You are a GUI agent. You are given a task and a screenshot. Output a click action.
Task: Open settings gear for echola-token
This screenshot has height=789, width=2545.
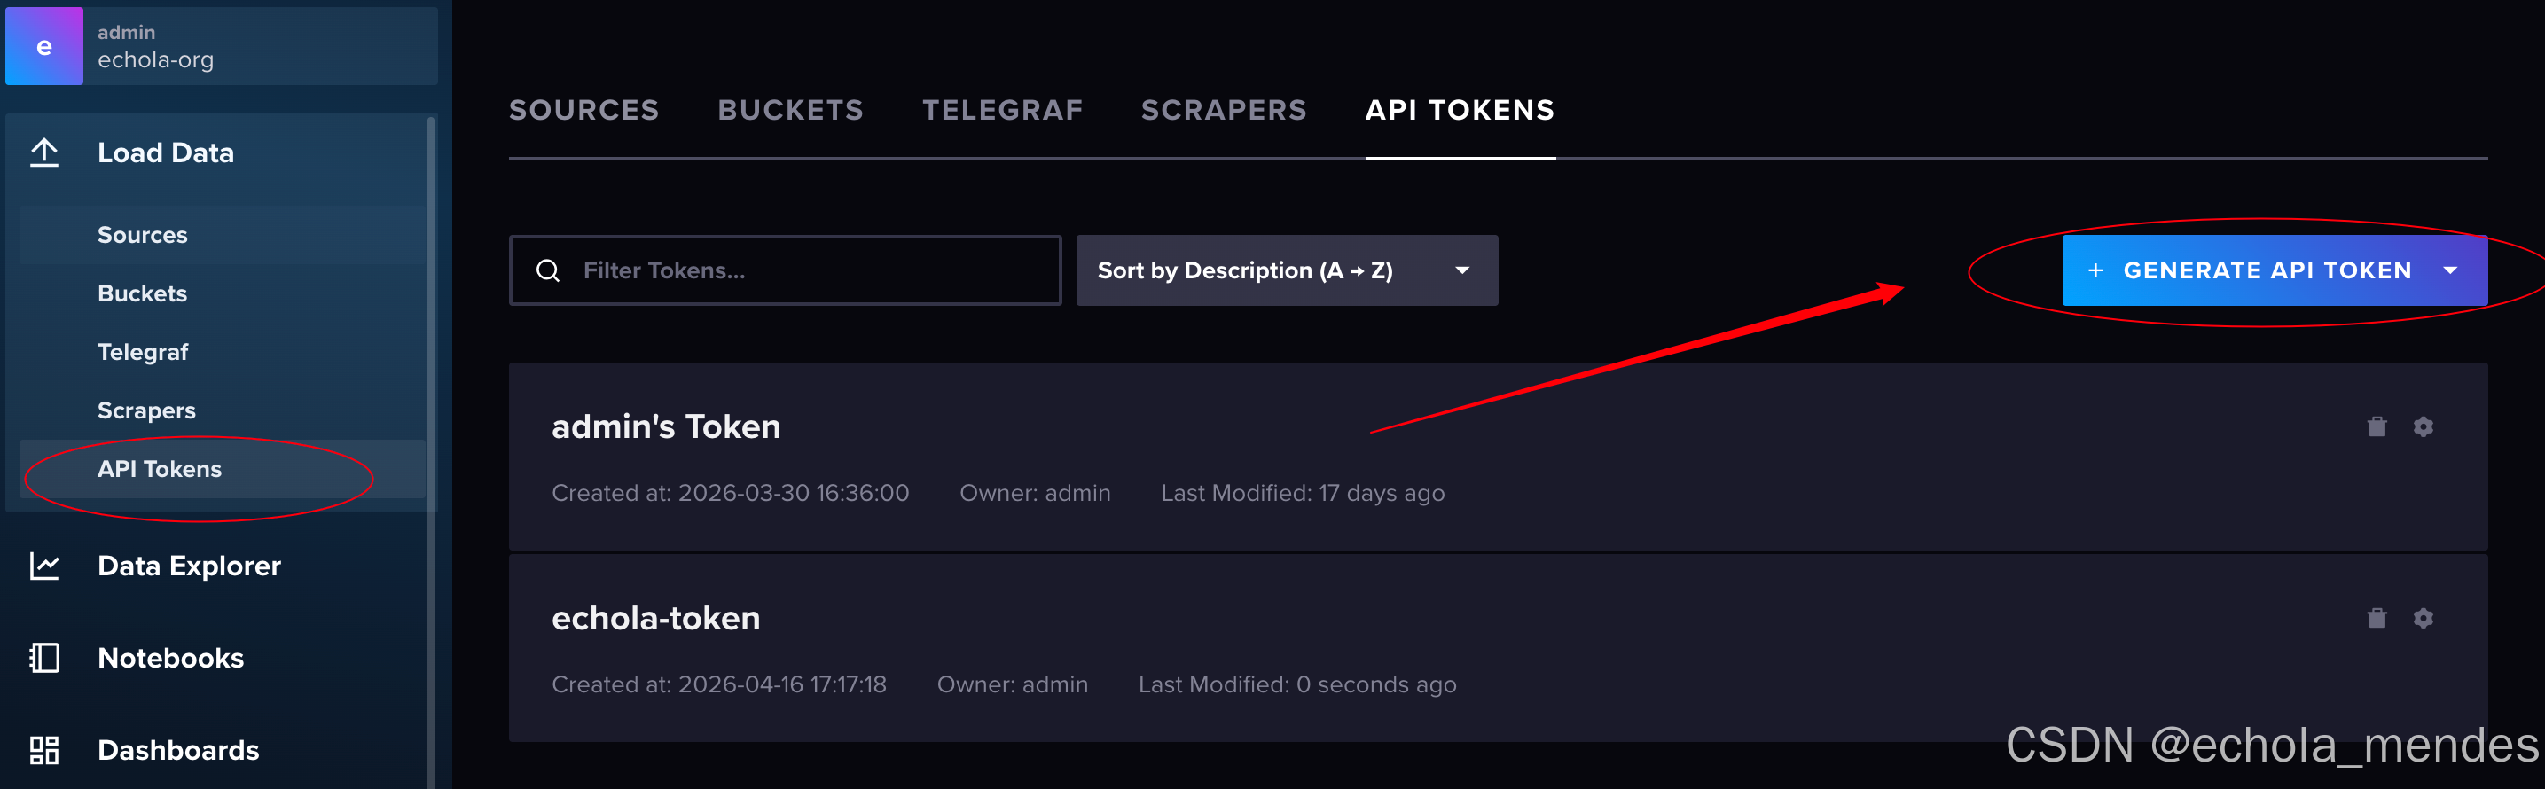tap(2424, 618)
